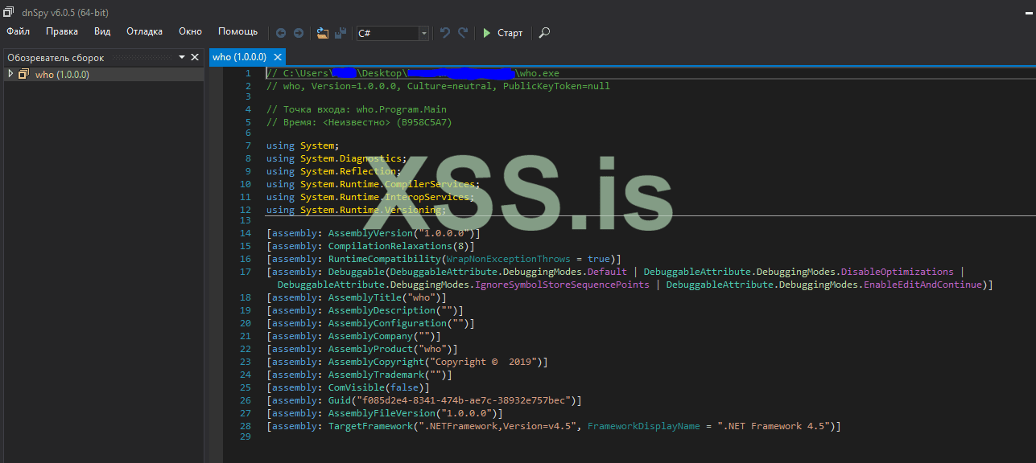Open the Окно menu
Viewport: 1036px width, 463px height.
(x=190, y=31)
